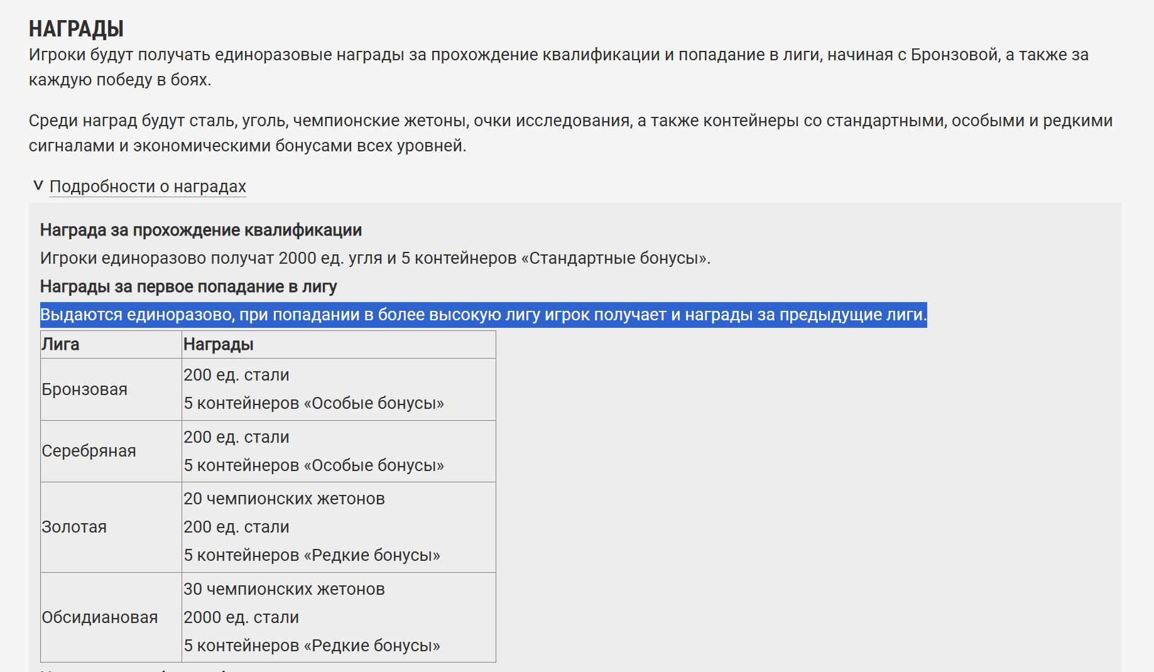Click the Награды за первое попадание в лигу subheading
Image resolution: width=1154 pixels, height=672 pixels.
click(x=188, y=287)
